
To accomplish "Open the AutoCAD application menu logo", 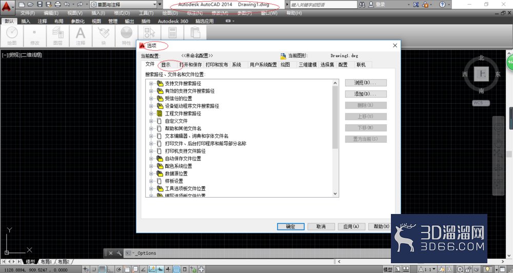I will pyautogui.click(x=7, y=7).
